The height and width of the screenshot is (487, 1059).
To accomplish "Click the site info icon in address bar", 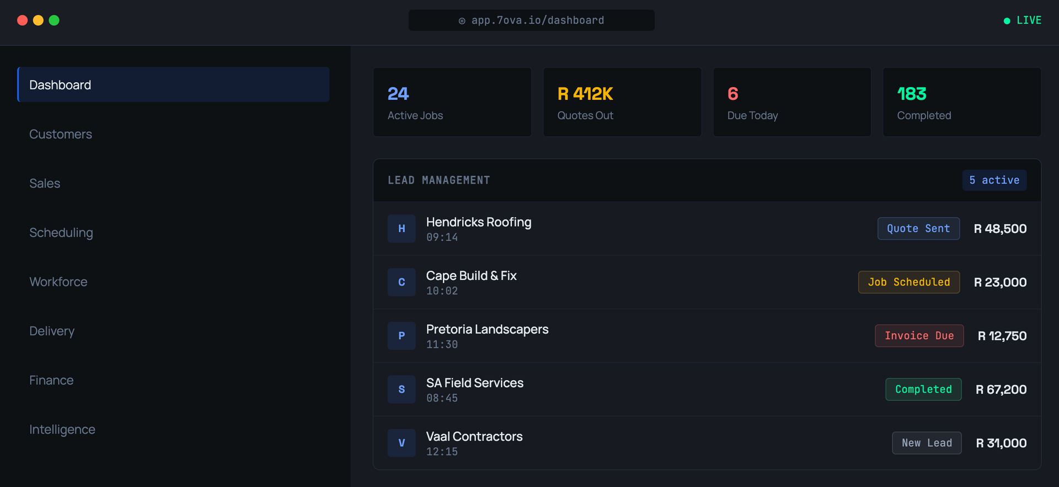I will coord(462,21).
